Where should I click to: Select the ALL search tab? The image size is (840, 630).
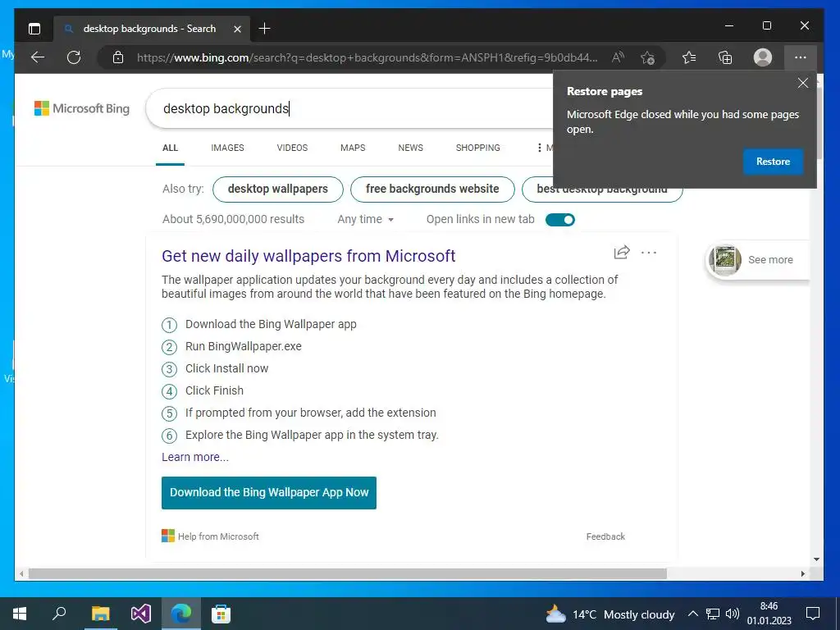click(170, 148)
